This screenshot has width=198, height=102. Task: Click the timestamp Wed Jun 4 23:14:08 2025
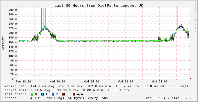click(170, 98)
